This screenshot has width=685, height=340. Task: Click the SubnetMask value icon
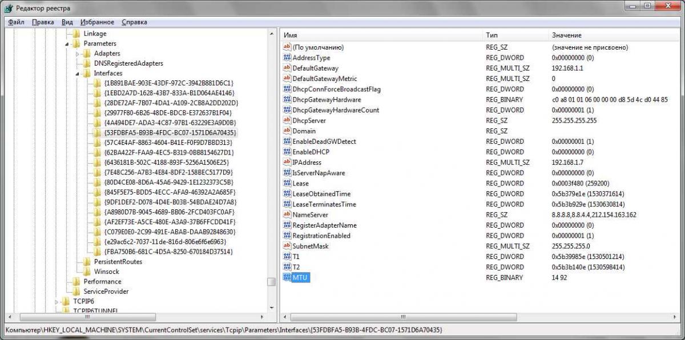click(x=287, y=246)
